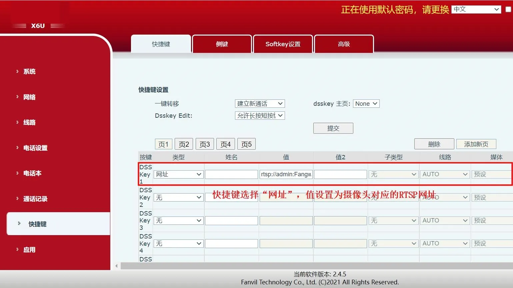Change dsskey 主页 from None
This screenshot has width=513, height=288.
pyautogui.click(x=366, y=103)
